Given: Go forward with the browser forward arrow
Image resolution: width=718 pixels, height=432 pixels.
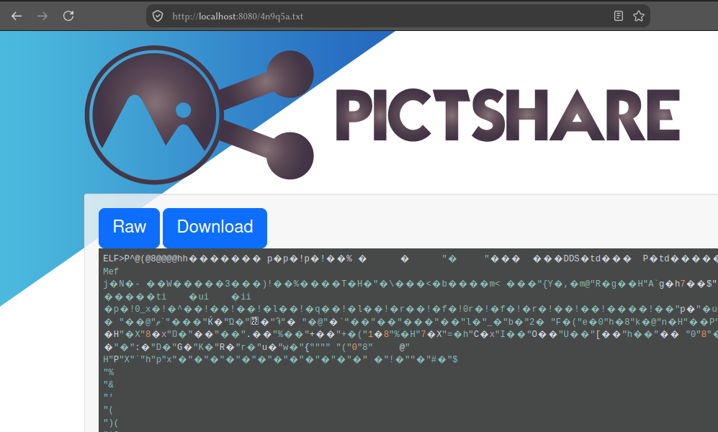Looking at the screenshot, I should [x=42, y=16].
